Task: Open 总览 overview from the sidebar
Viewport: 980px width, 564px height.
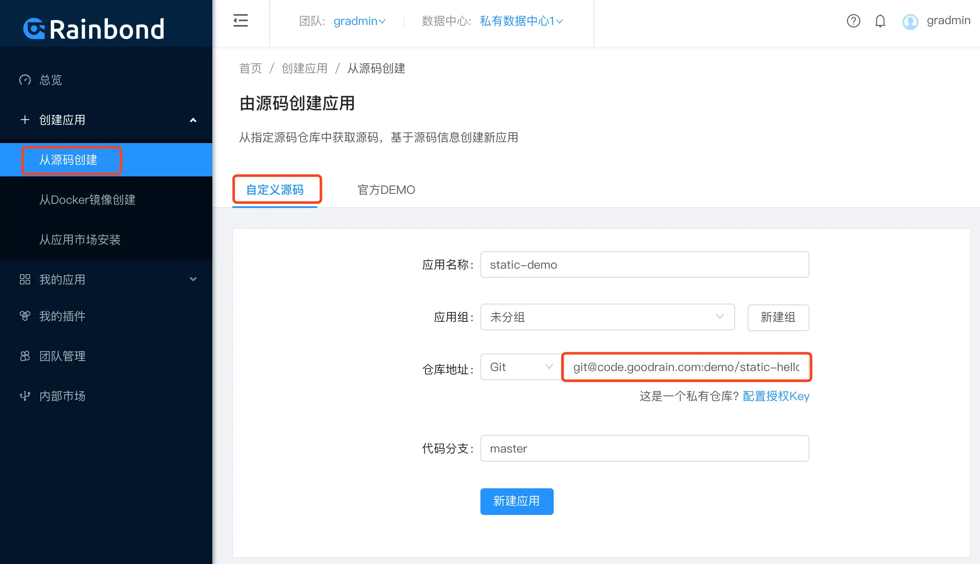Action: [x=51, y=80]
